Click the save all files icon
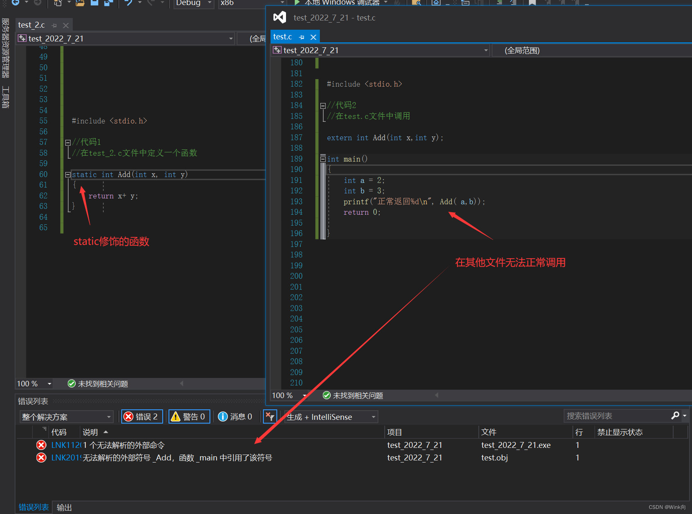Screen dimensions: 692x514 click(109, 3)
